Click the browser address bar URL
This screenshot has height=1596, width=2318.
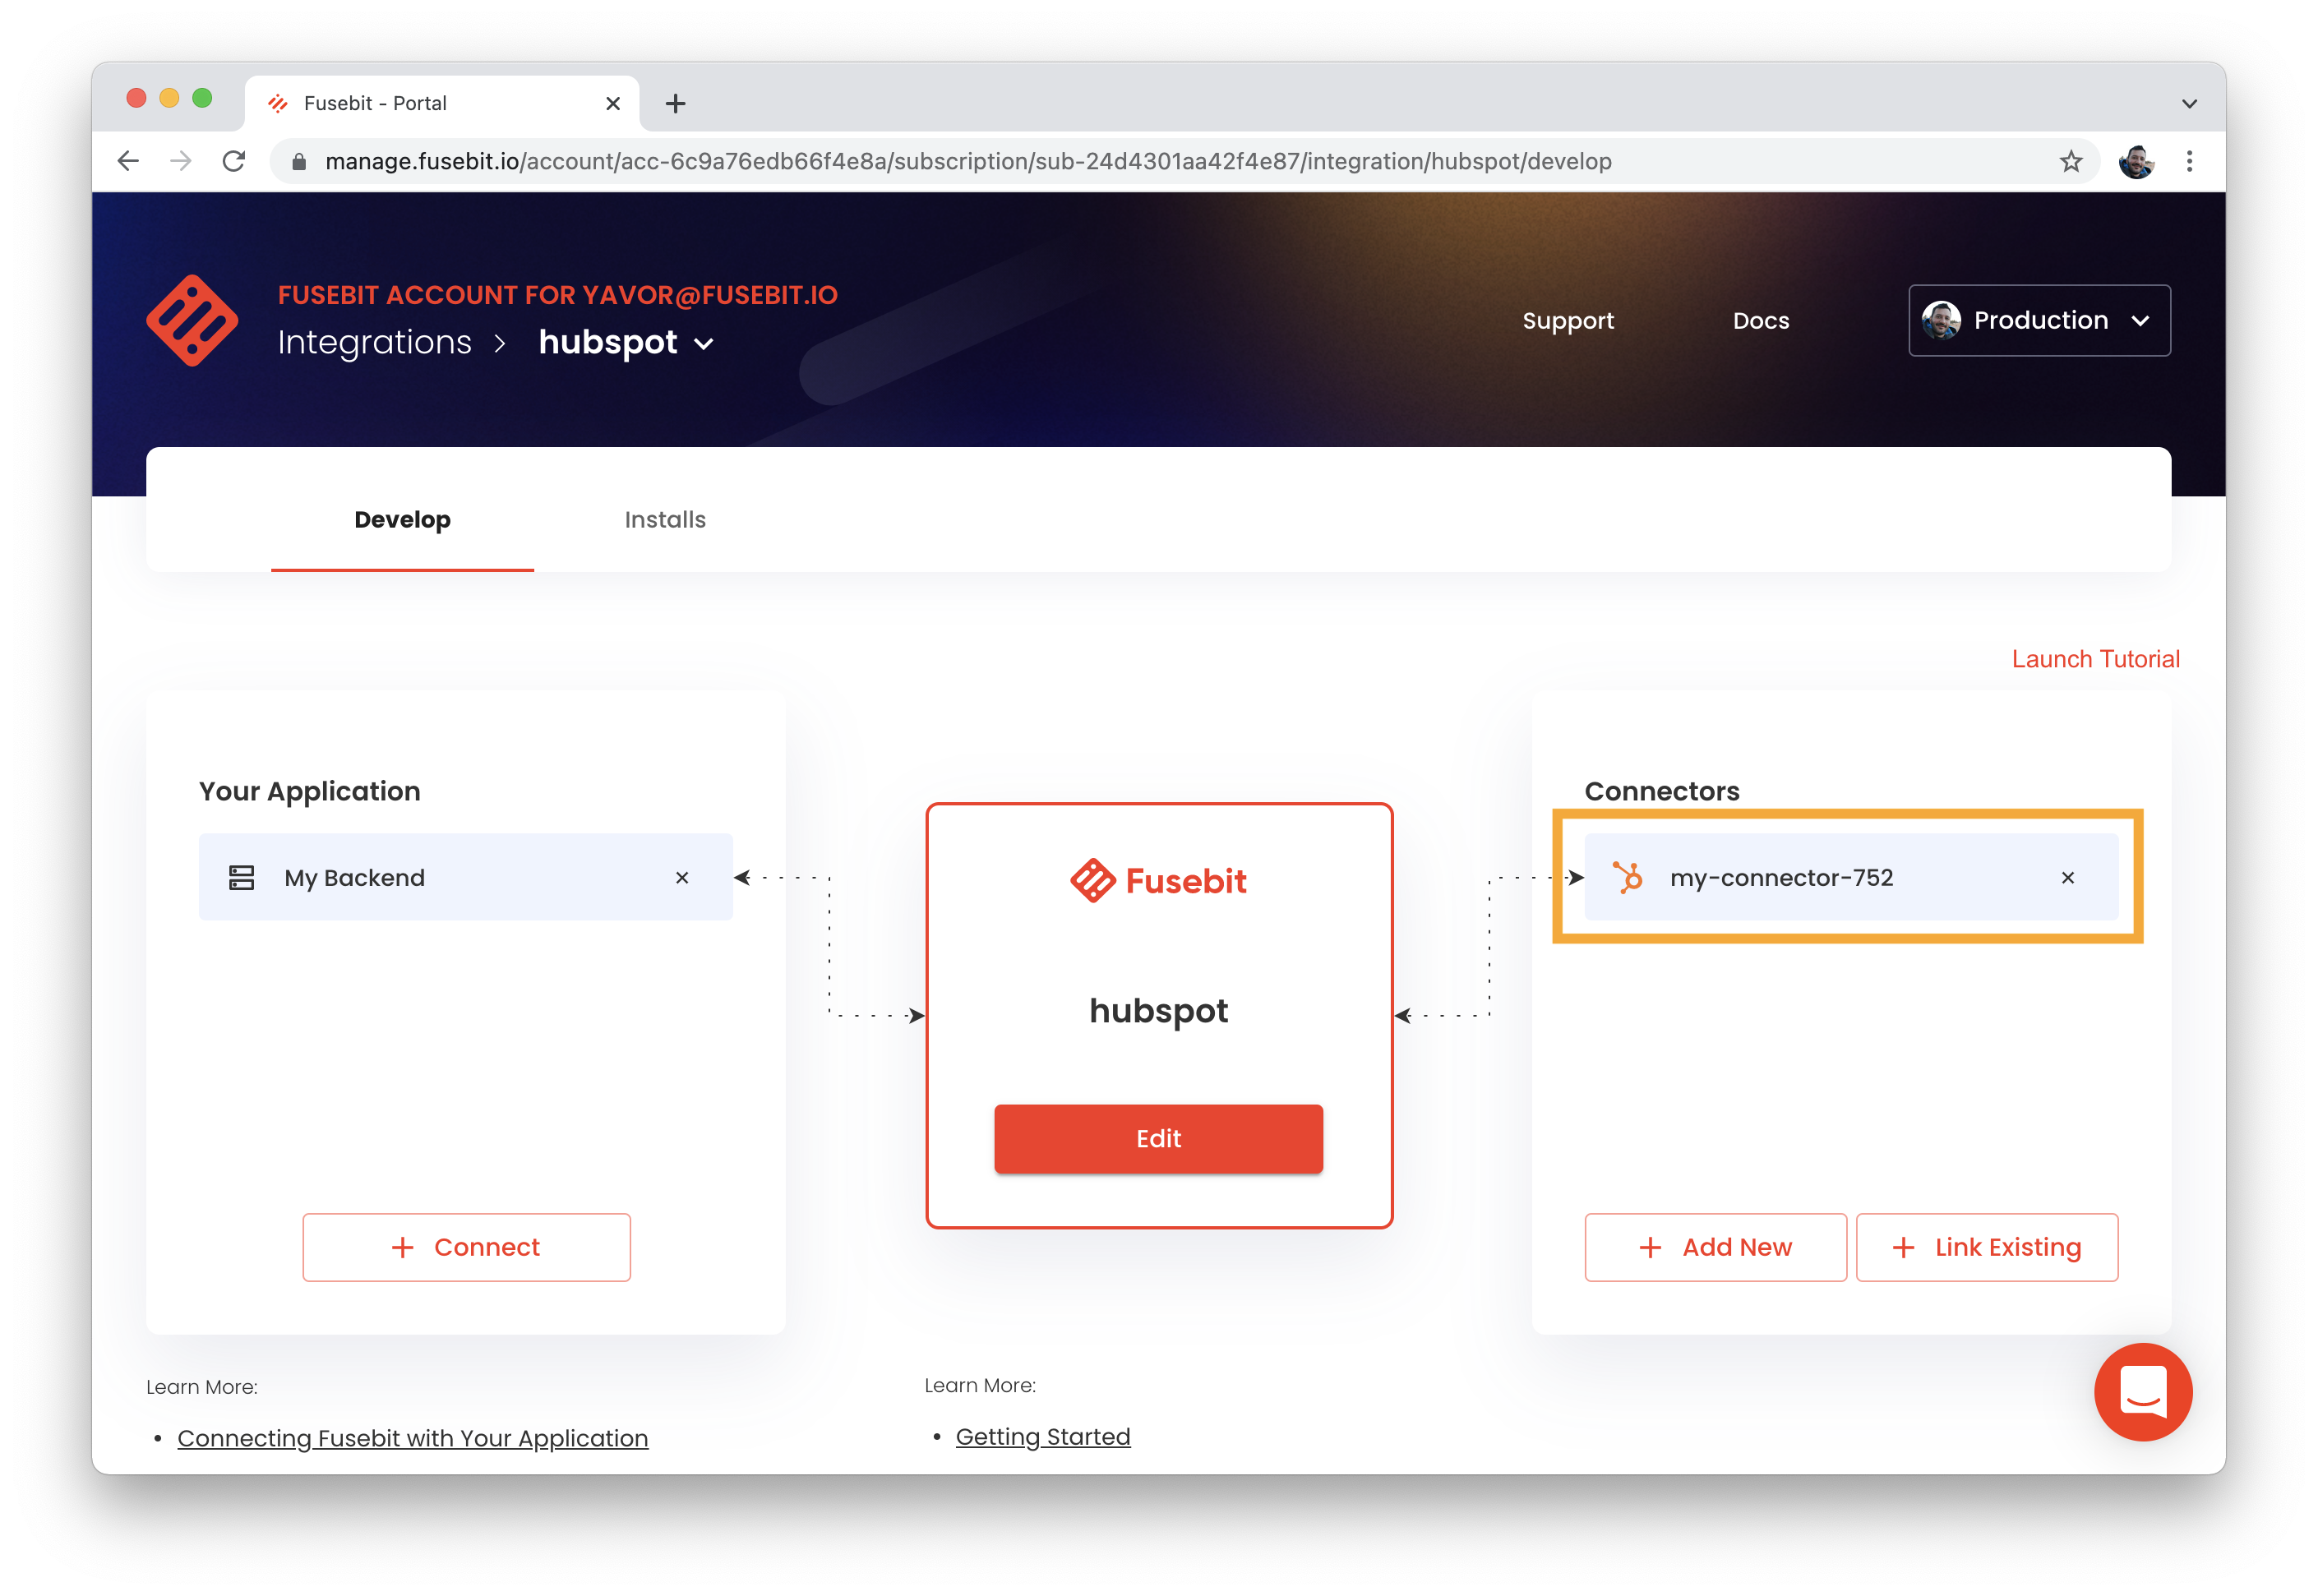tap(967, 161)
